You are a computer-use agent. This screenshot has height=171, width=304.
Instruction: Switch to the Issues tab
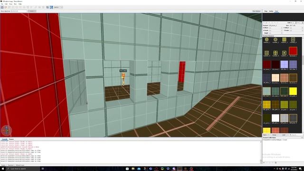(x=11, y=139)
